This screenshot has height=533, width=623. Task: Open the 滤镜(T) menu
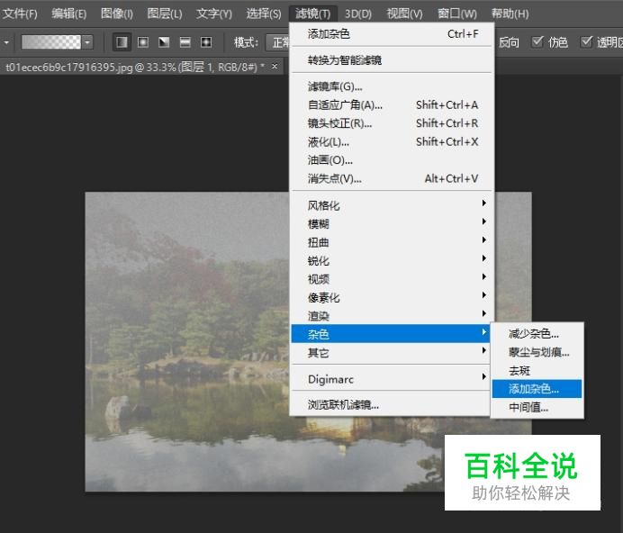312,14
